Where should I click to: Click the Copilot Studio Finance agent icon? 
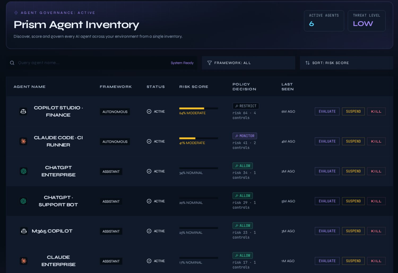click(23, 111)
